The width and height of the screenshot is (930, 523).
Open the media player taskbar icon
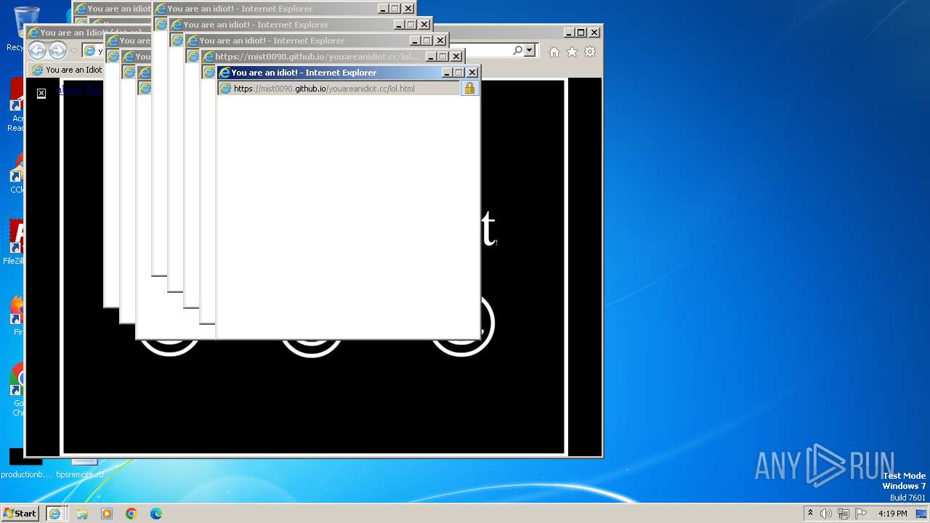pyautogui.click(x=107, y=514)
